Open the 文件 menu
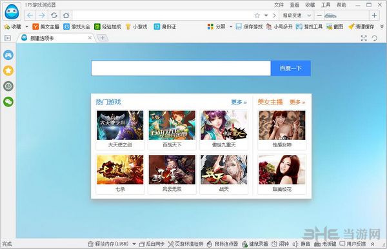The width and height of the screenshot is (387, 249). coord(279,5)
